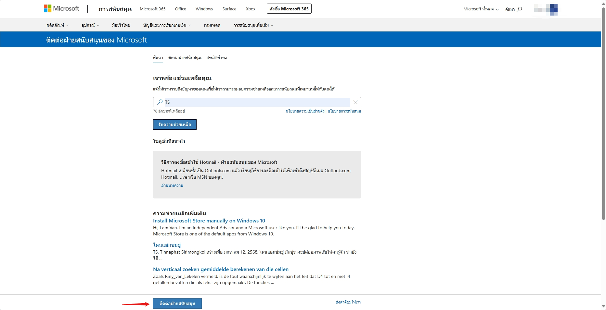Expand the การสนับสนุนเพิ่มเติม dropdown

[253, 25]
